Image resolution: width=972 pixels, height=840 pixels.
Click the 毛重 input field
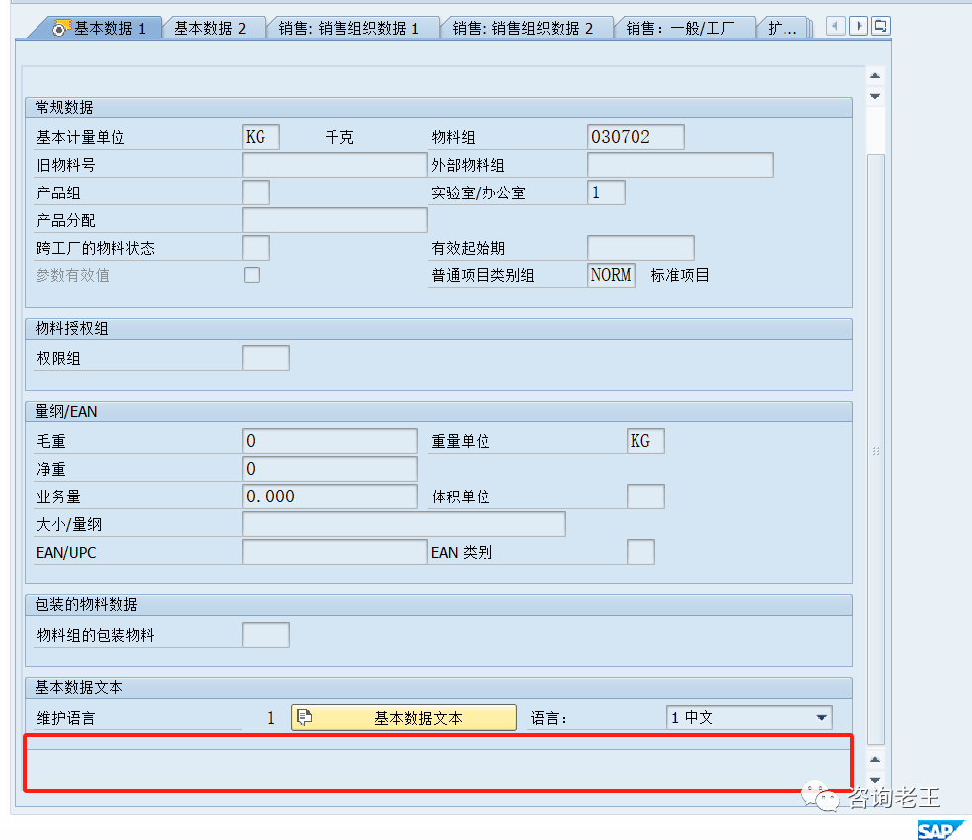(x=330, y=441)
